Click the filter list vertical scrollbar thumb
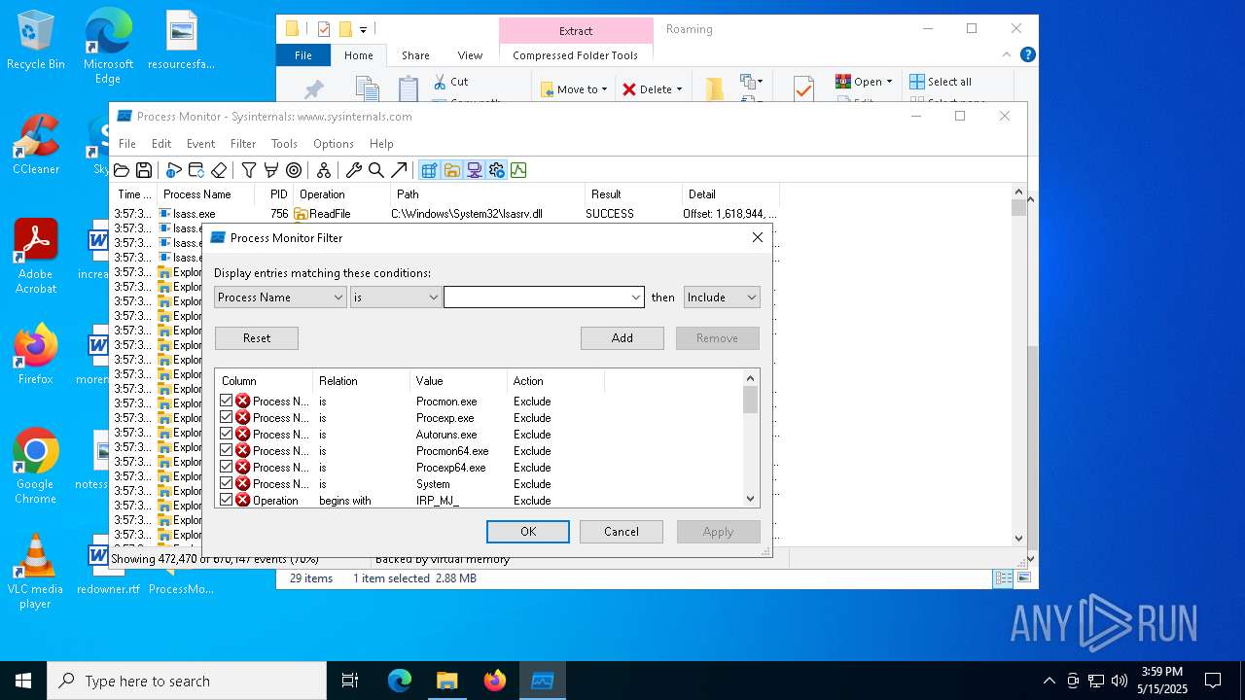The width and height of the screenshot is (1245, 700). tap(750, 400)
